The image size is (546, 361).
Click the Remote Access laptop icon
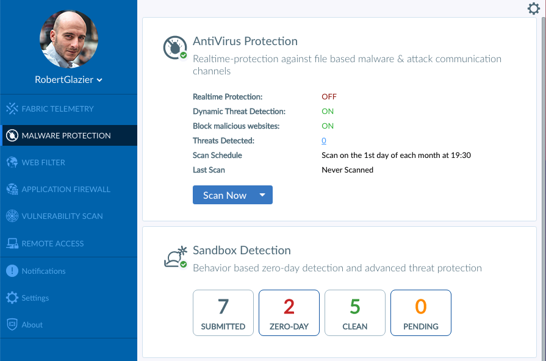click(12, 243)
